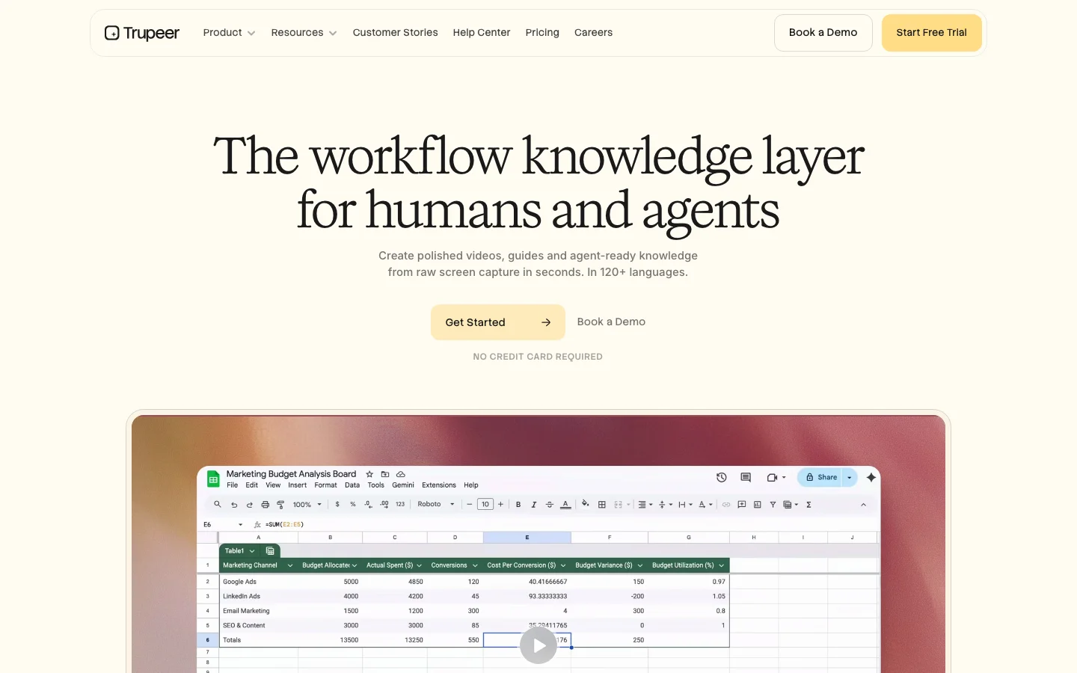Click the Share button in the sheet
Screen dimensions: 1077x673
click(x=820, y=477)
